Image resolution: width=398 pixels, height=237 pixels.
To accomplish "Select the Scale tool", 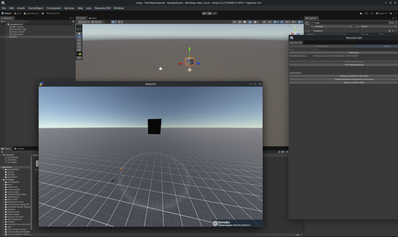I will coord(79,43).
